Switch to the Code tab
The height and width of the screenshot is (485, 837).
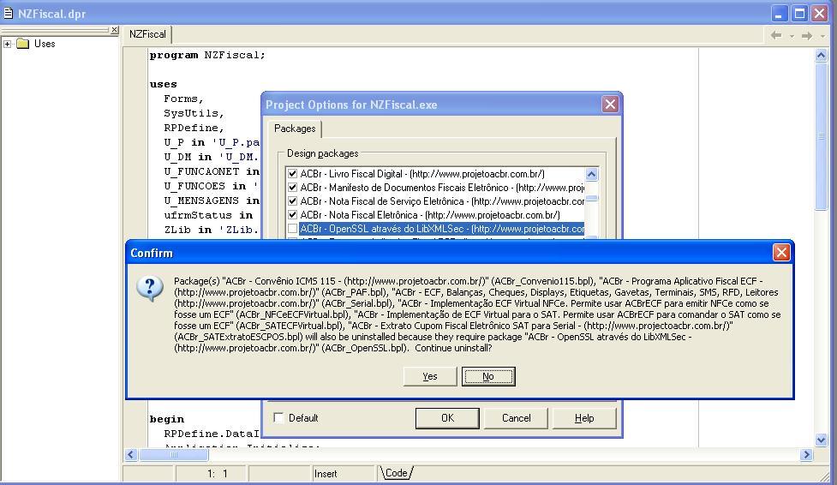(396, 473)
